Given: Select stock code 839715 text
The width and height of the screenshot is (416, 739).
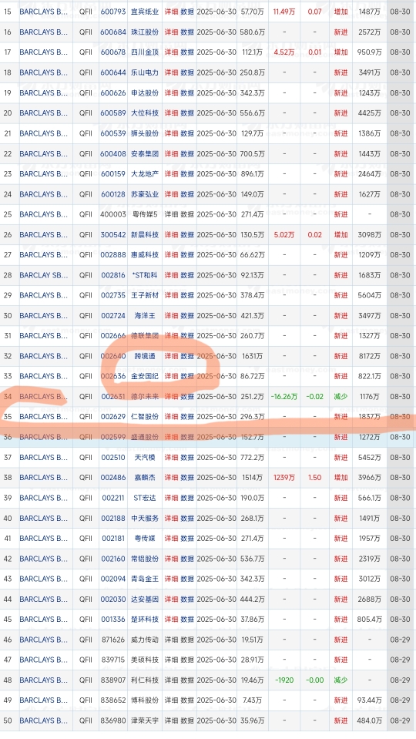Looking at the screenshot, I should point(113,660).
